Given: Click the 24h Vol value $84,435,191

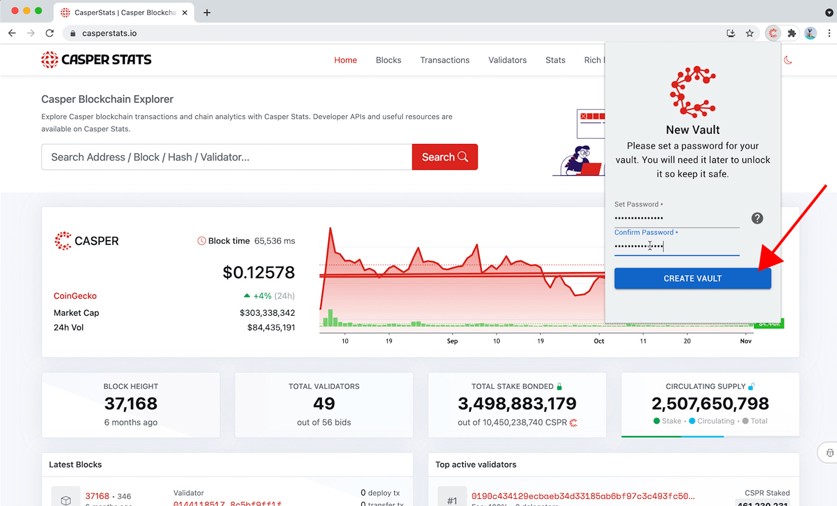Looking at the screenshot, I should (271, 328).
